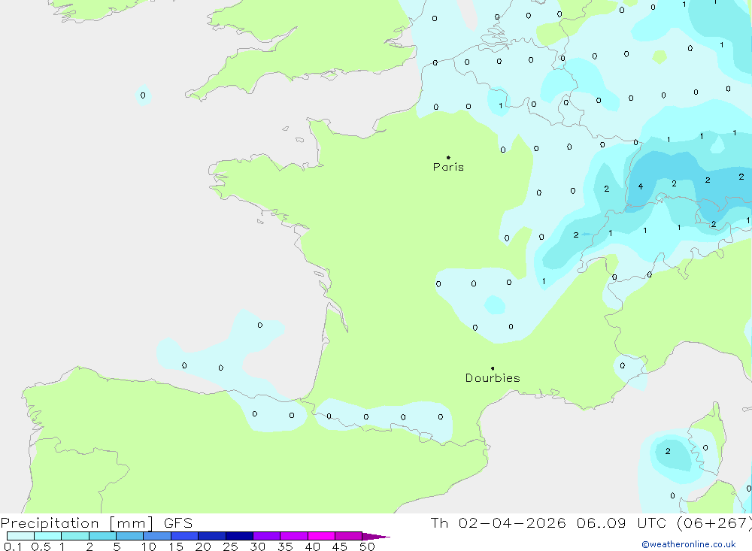Screen dimensions: 752x551
Task: Open the weatheronline.co.uk copyright link
Action: 689,544
